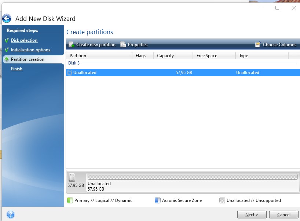The width and height of the screenshot is (300, 221).
Task: Select the Partition creation step
Action: 28,59
